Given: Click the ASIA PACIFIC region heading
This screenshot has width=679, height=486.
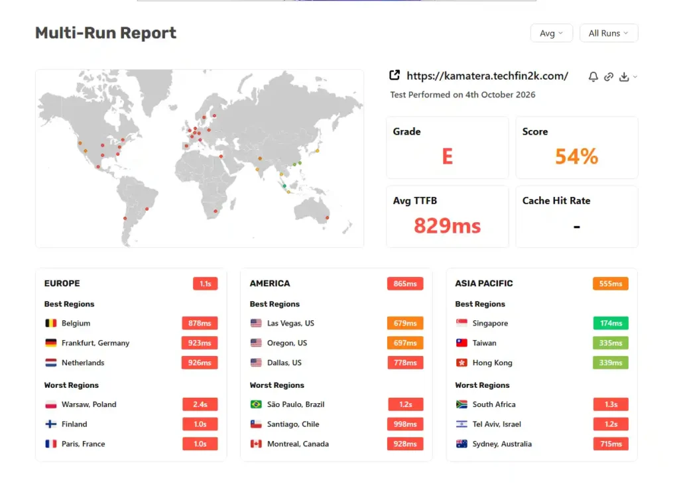Looking at the screenshot, I should 483,283.
